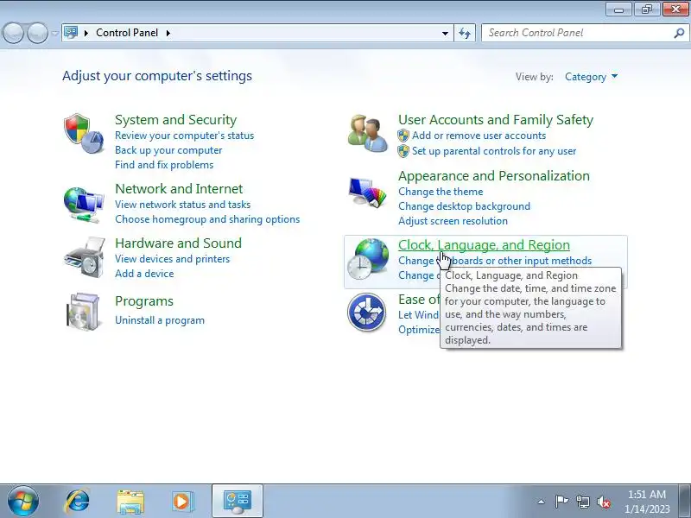691x518 pixels.
Task: Click the Forward navigation arrow button
Action: 37,33
